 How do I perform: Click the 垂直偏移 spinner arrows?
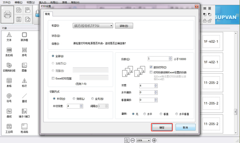[x=156, y=100]
